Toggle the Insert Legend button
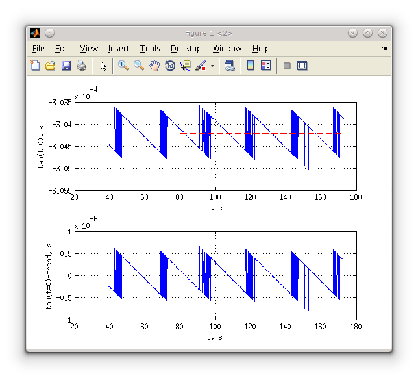Screen dimensions: 418x378 (265, 66)
